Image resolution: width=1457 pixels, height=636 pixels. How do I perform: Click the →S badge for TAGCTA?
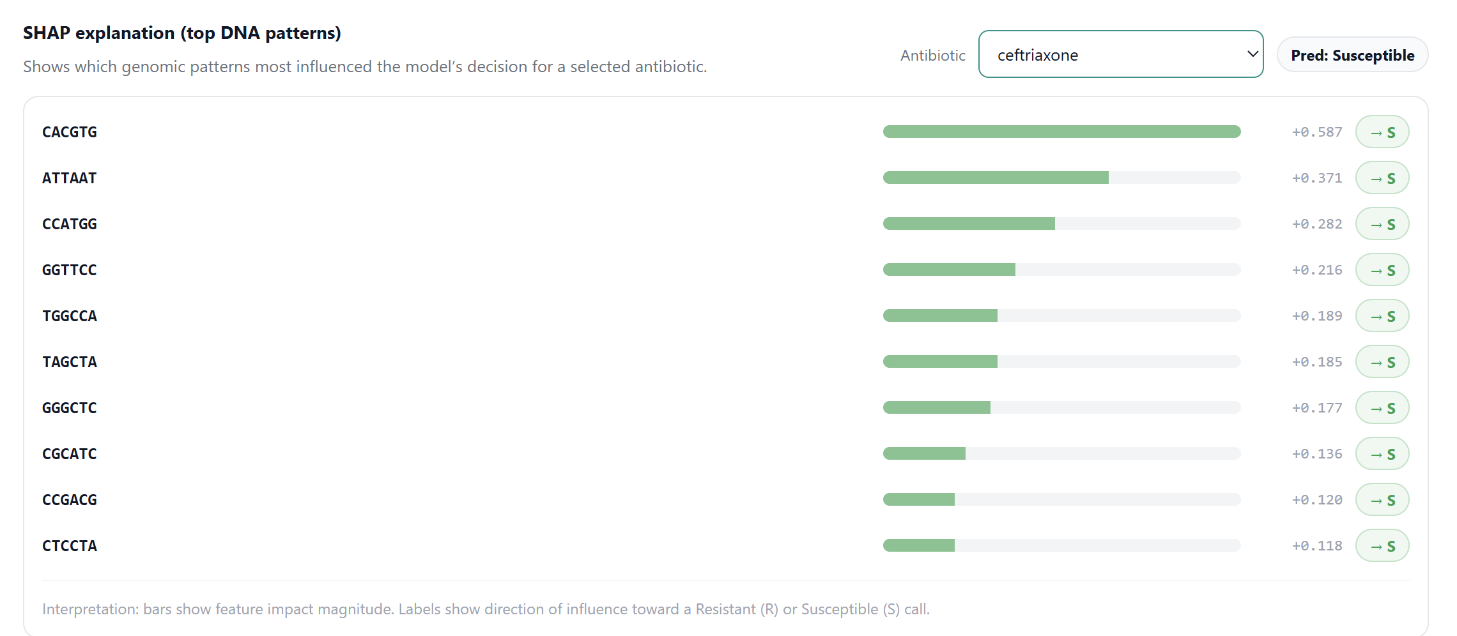click(1382, 362)
